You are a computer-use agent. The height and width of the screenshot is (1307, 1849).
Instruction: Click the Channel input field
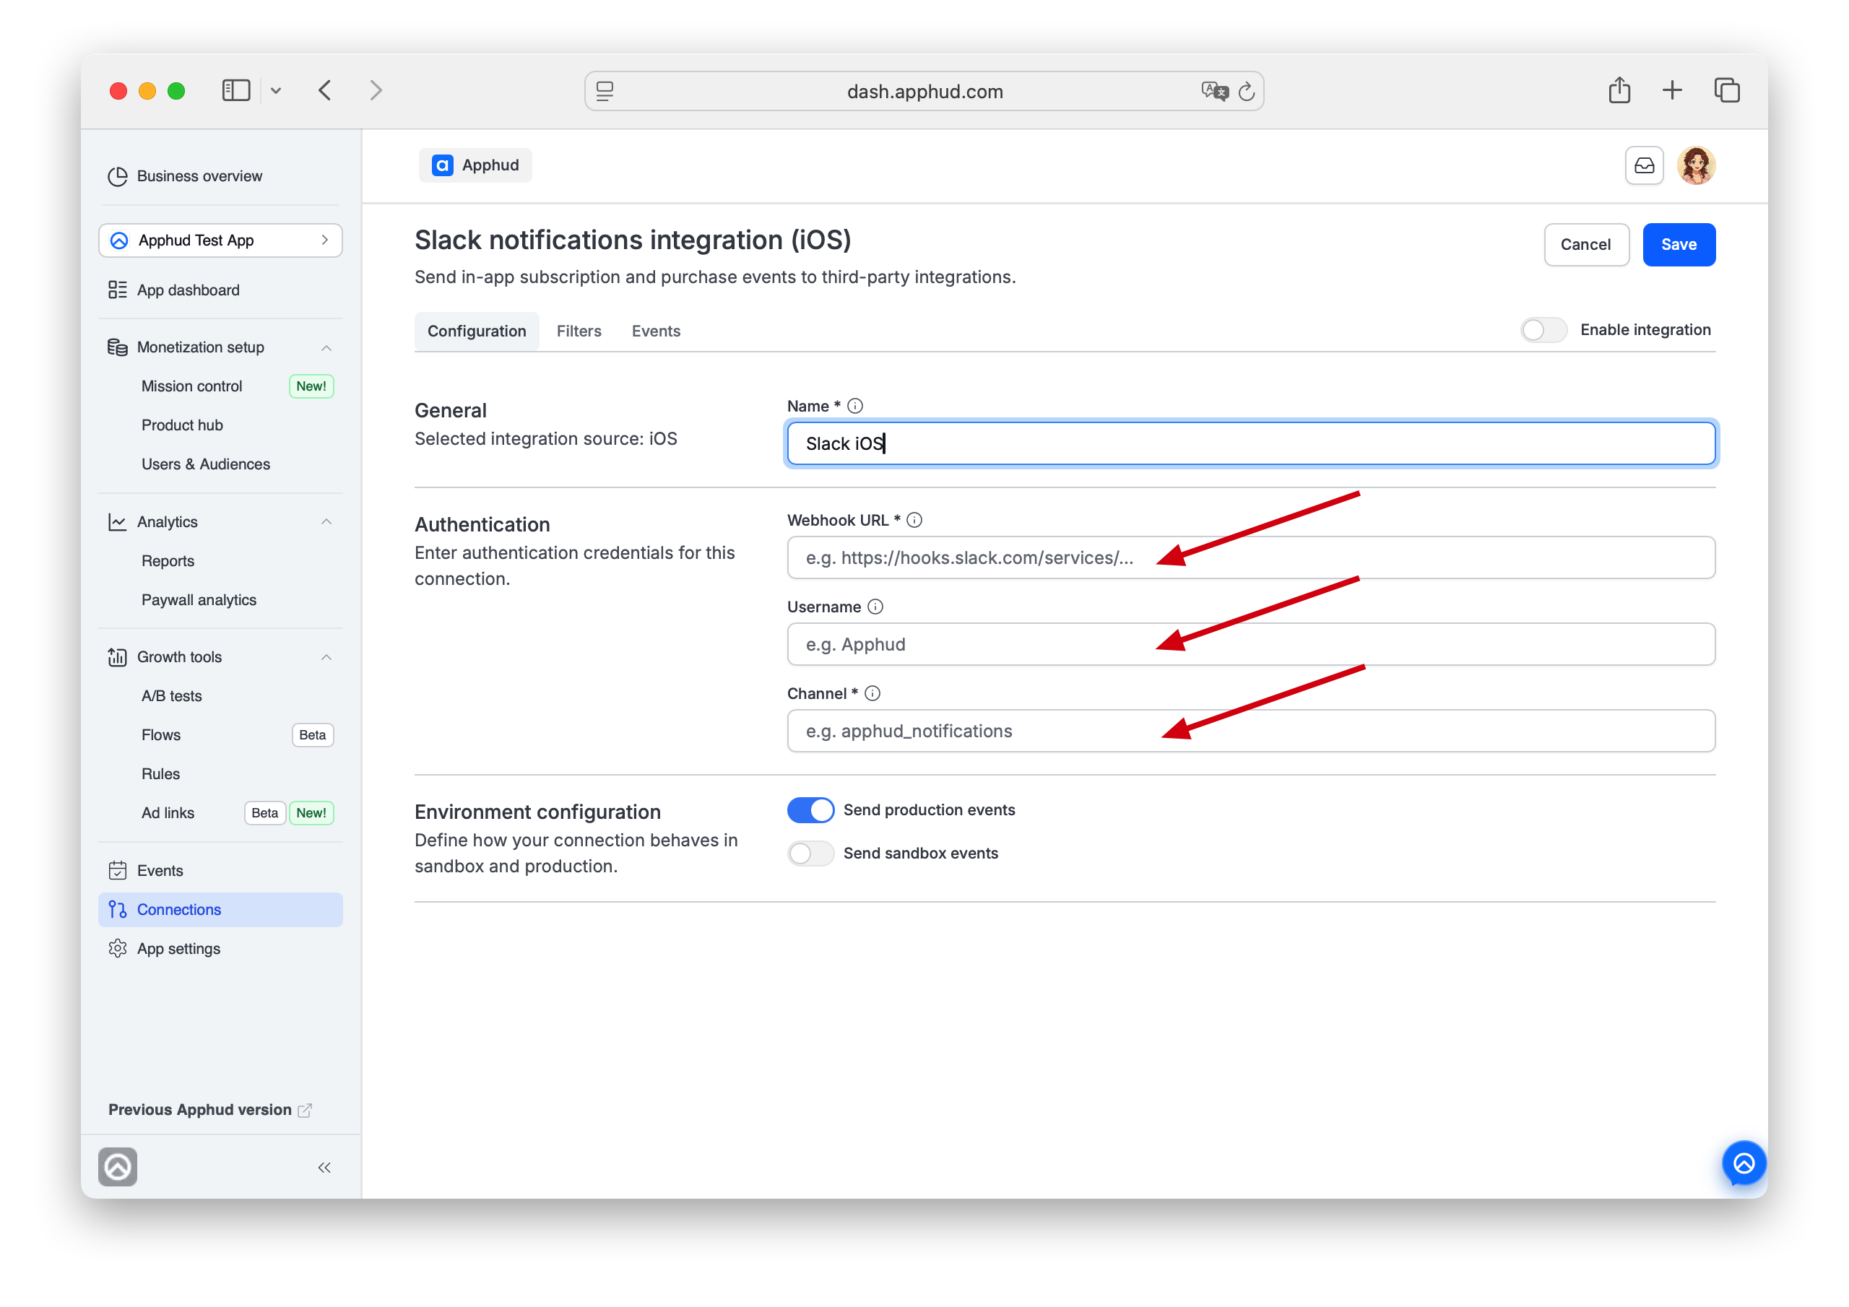click(1251, 731)
